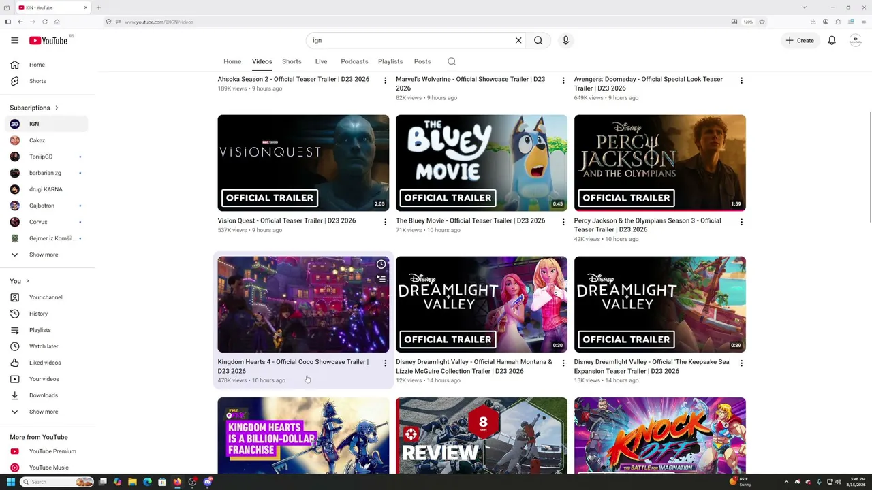Open more actions for Avengers: Doomsday teaser
This screenshot has width=872, height=490.
[742, 80]
